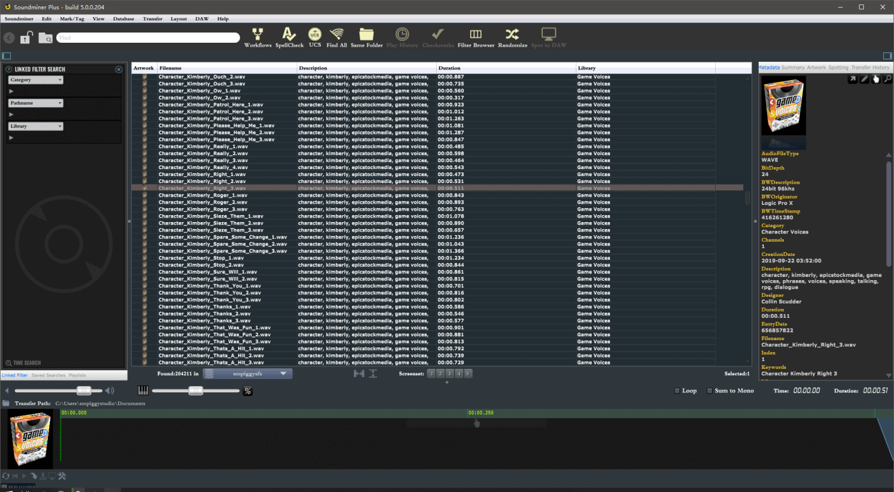The width and height of the screenshot is (894, 492).
Task: Open the Workflows tool
Action: (x=257, y=37)
